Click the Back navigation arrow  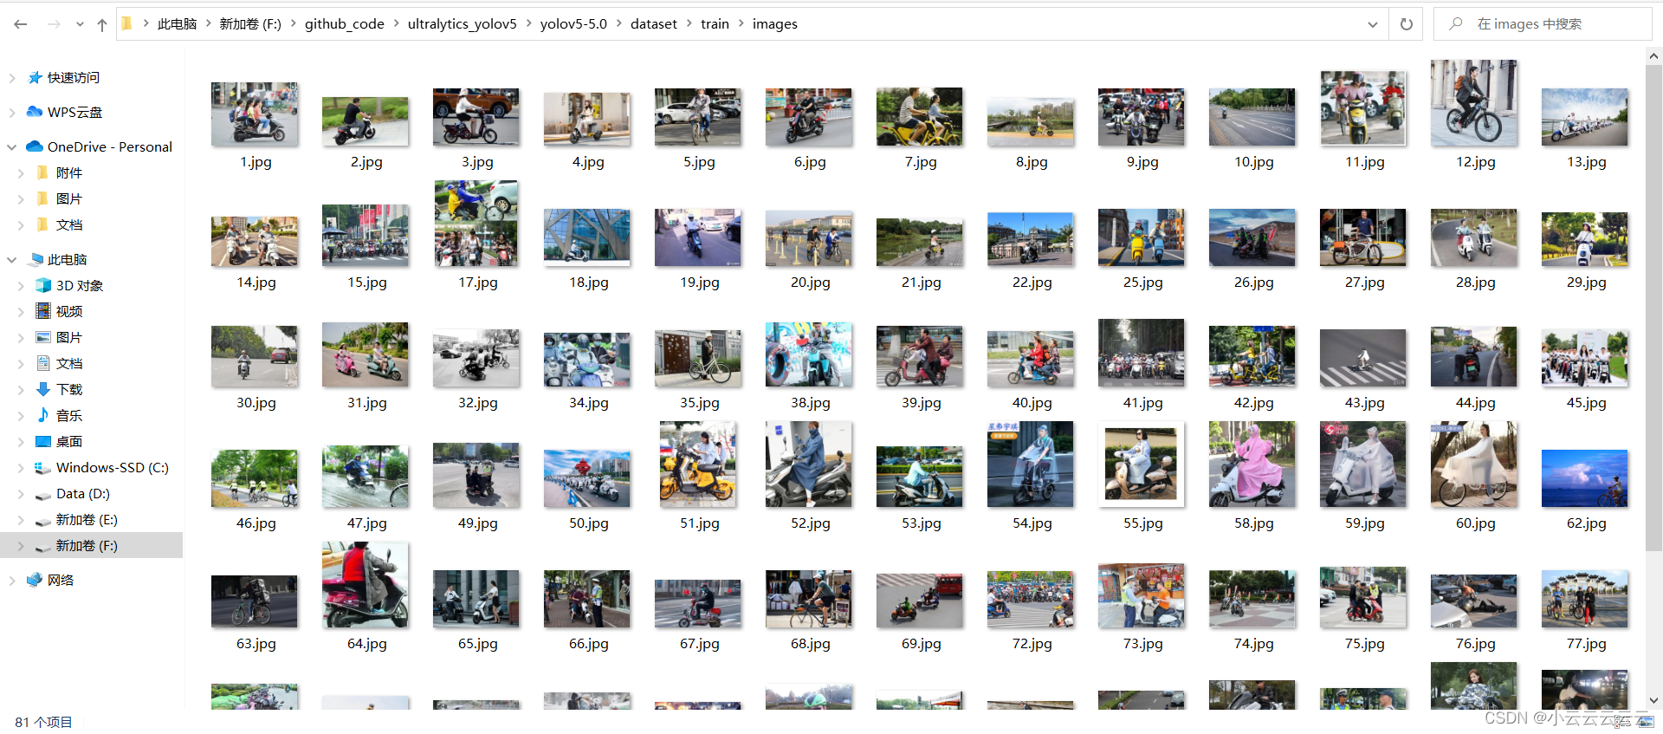click(21, 24)
